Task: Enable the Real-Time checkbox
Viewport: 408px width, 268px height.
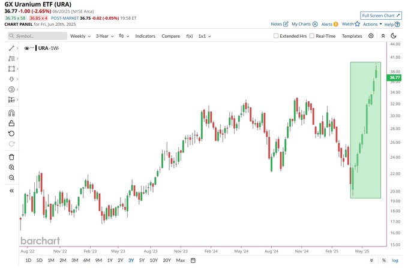Action: point(312,36)
